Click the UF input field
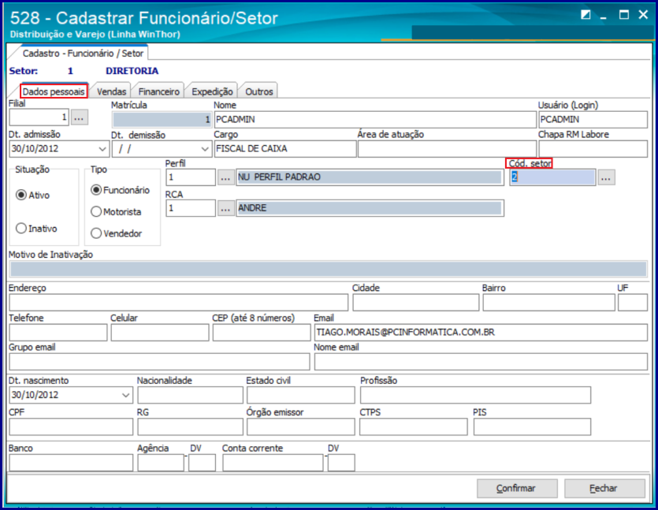 click(633, 303)
